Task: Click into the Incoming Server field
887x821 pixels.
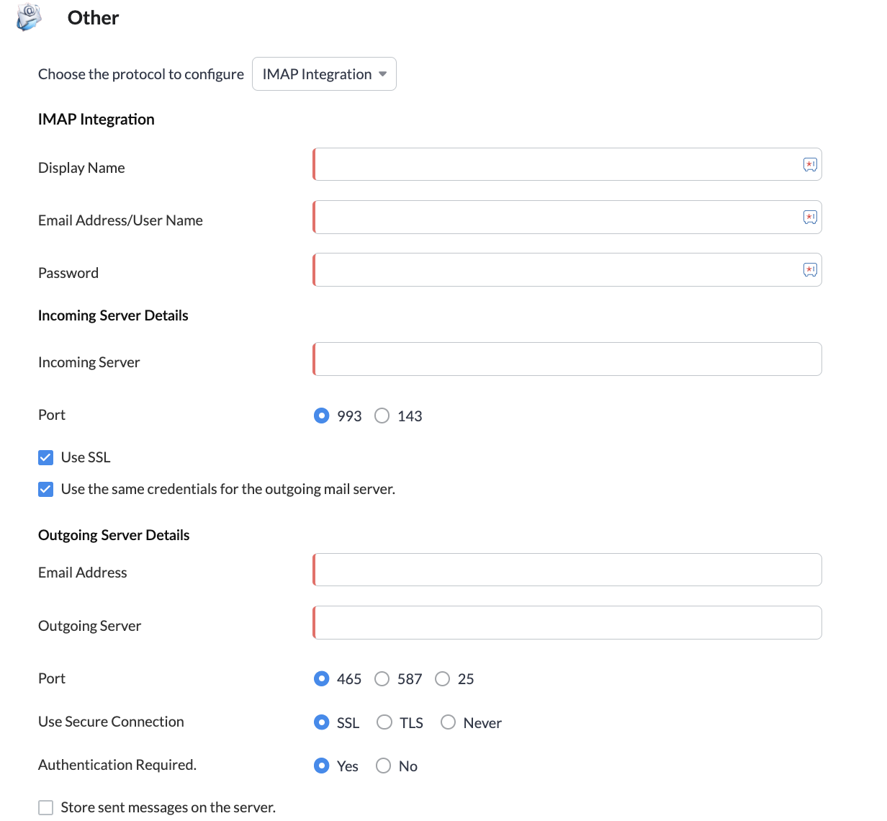Action: tap(567, 359)
